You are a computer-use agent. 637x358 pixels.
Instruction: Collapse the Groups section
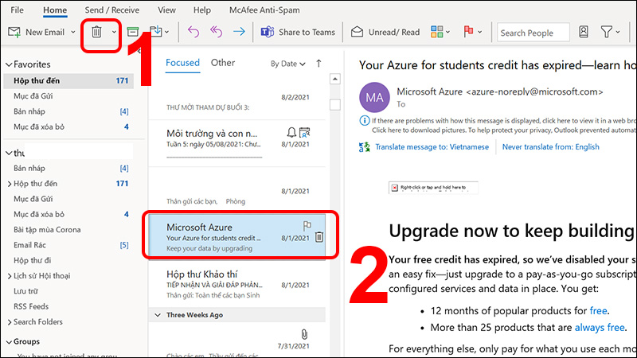[x=9, y=342]
